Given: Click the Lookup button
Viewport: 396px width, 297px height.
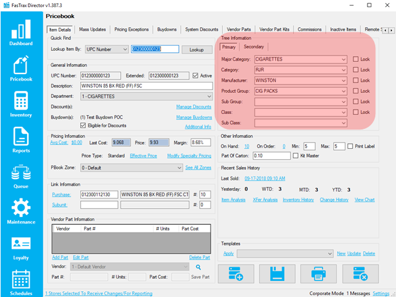Looking at the screenshot, I should click(x=197, y=50).
